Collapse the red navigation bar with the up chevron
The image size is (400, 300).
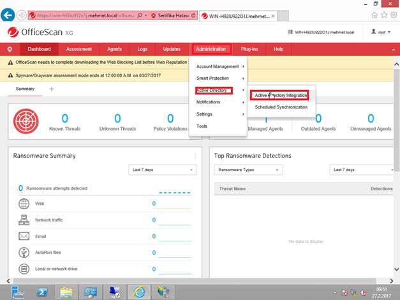394,50
